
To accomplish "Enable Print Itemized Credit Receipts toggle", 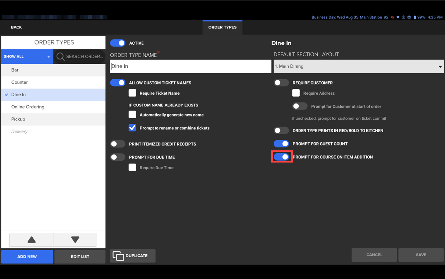I will [118, 144].
